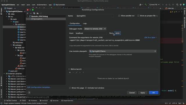Collapse Remote JVM Debug tree node
Screen dimensions: 186x105
(x=27, y=16)
